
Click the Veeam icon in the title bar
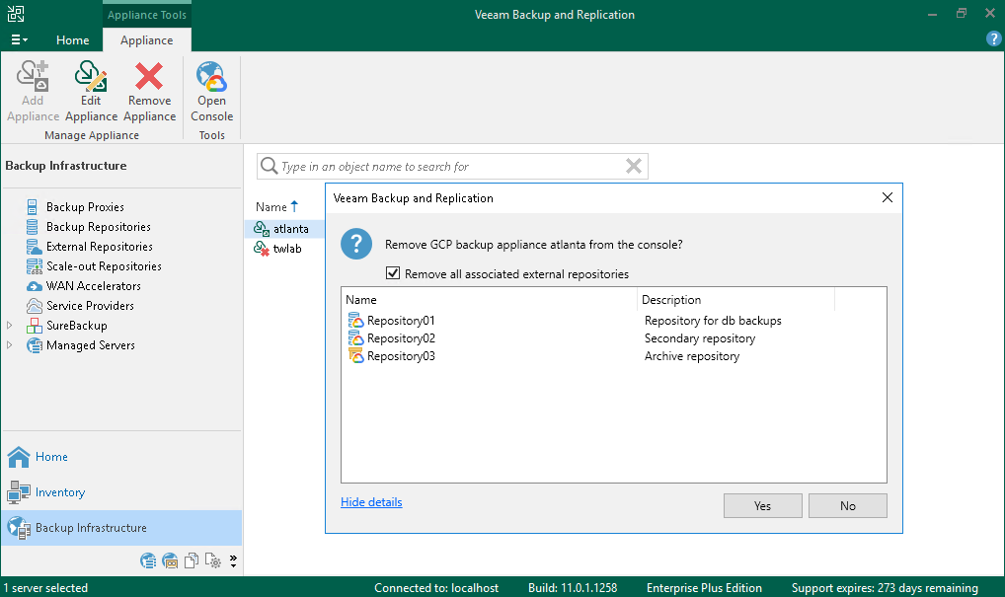click(16, 14)
